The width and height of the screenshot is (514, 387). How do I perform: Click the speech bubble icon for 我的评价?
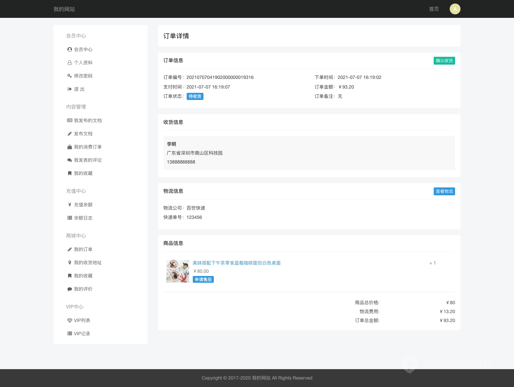[x=70, y=289]
